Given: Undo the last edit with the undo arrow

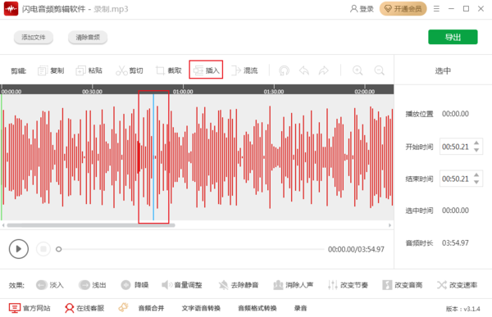Looking at the screenshot, I should tap(304, 70).
